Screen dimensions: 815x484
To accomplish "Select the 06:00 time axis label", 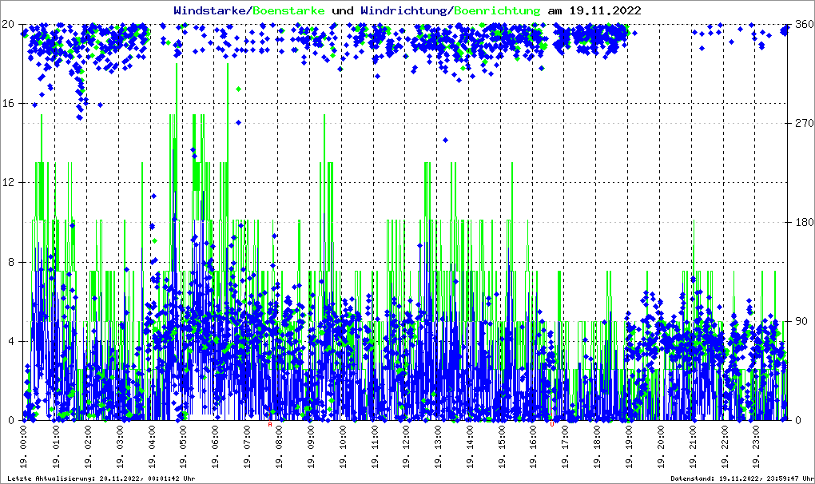I will (x=215, y=449).
